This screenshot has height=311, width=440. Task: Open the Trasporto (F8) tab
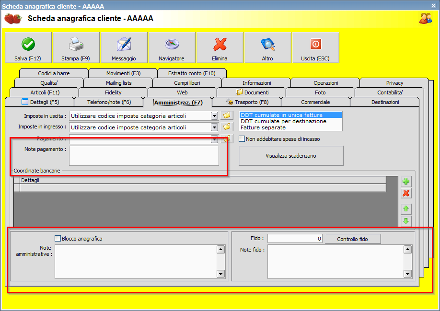[x=247, y=102]
